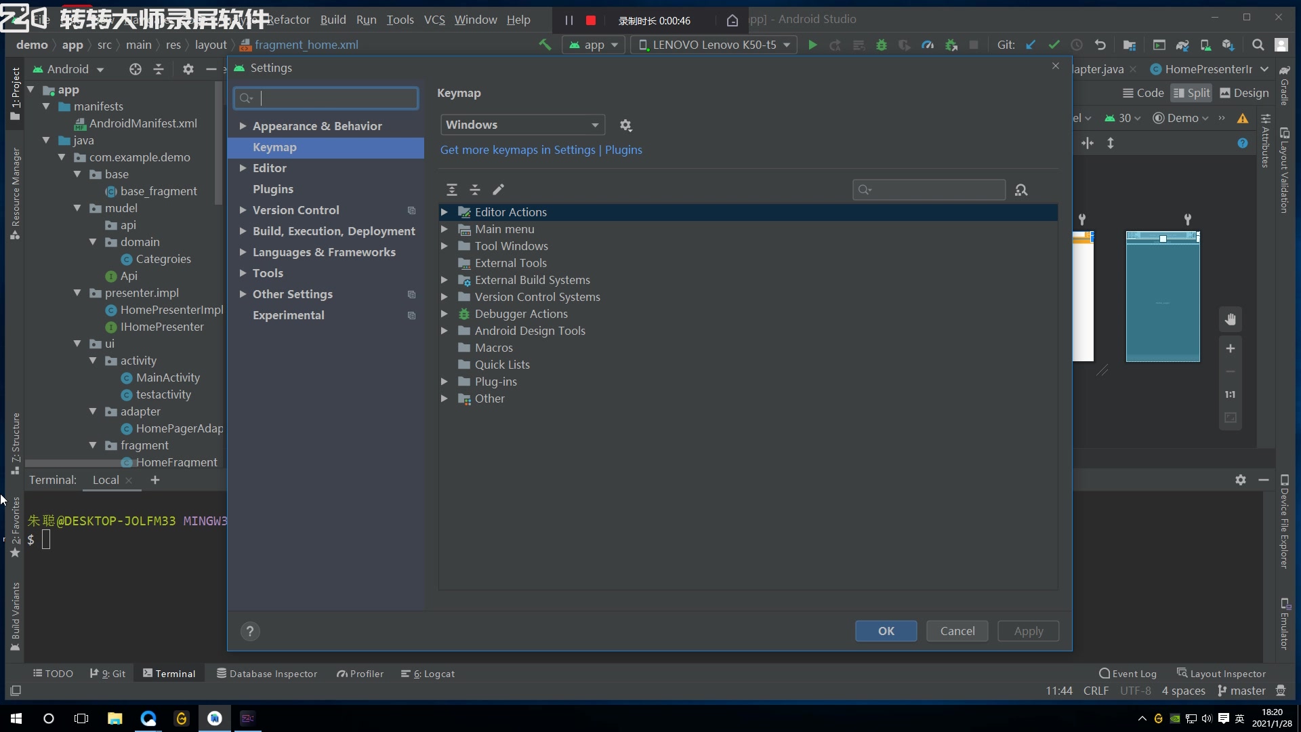Click the Find Actions by Shortcut icon
The image size is (1301, 732).
point(1021,190)
